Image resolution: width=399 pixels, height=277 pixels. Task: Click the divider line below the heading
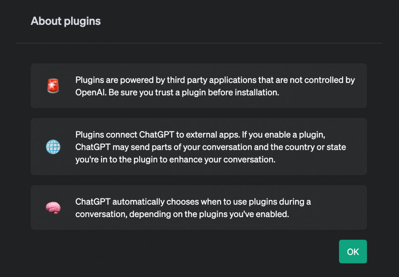coord(199,43)
